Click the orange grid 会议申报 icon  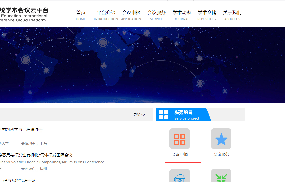pyautogui.click(x=179, y=139)
